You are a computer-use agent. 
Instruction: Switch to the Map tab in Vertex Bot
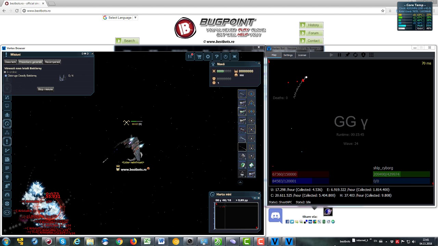pyautogui.click(x=274, y=55)
